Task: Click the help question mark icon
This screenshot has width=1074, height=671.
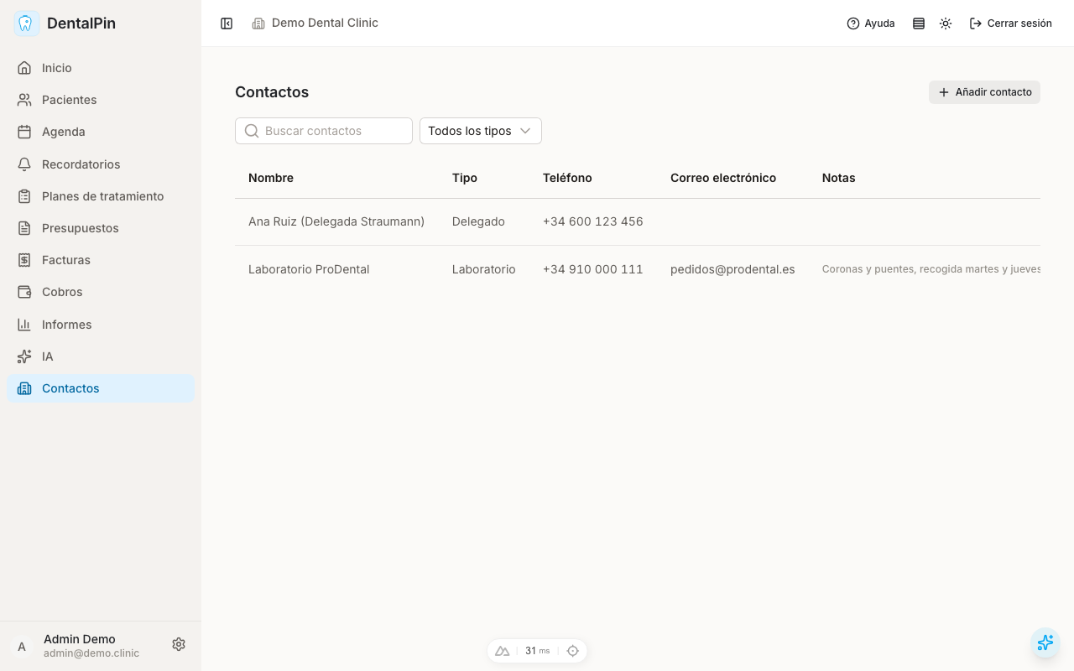Action: [x=853, y=23]
